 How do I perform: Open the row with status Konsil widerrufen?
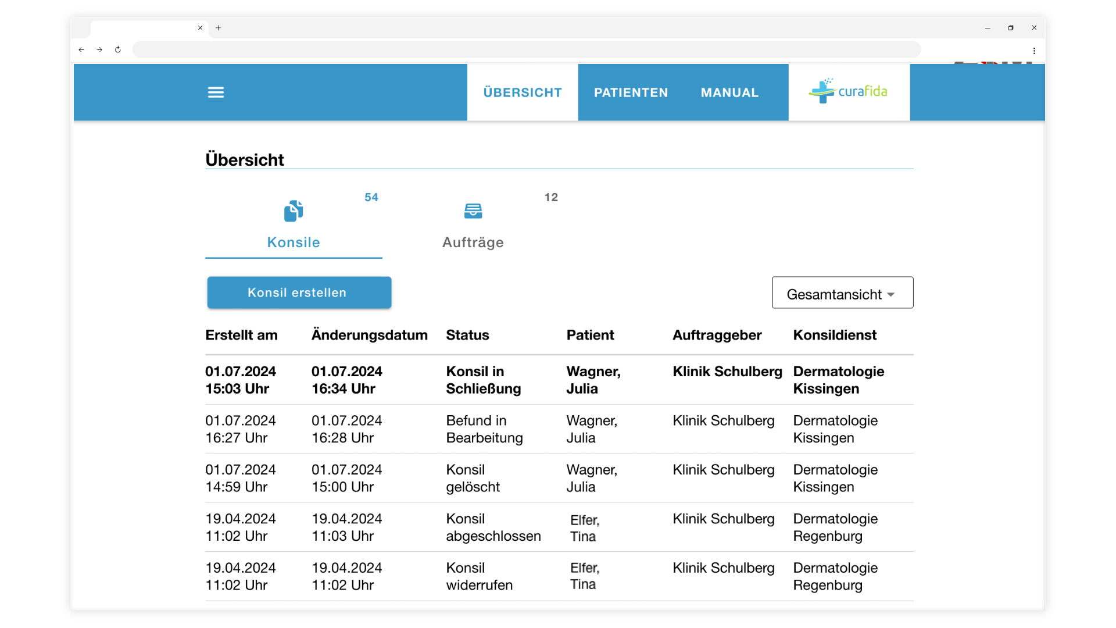click(559, 576)
